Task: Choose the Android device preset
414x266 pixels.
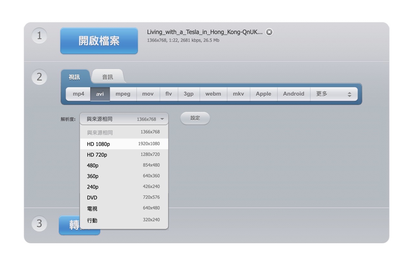Action: [x=294, y=94]
